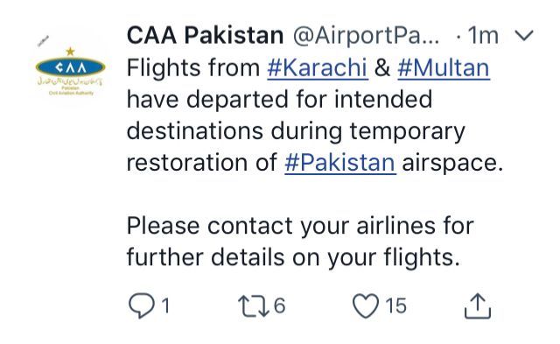Open the @AirportPa... handle
This screenshot has height=344, width=560.
pyautogui.click(x=366, y=36)
